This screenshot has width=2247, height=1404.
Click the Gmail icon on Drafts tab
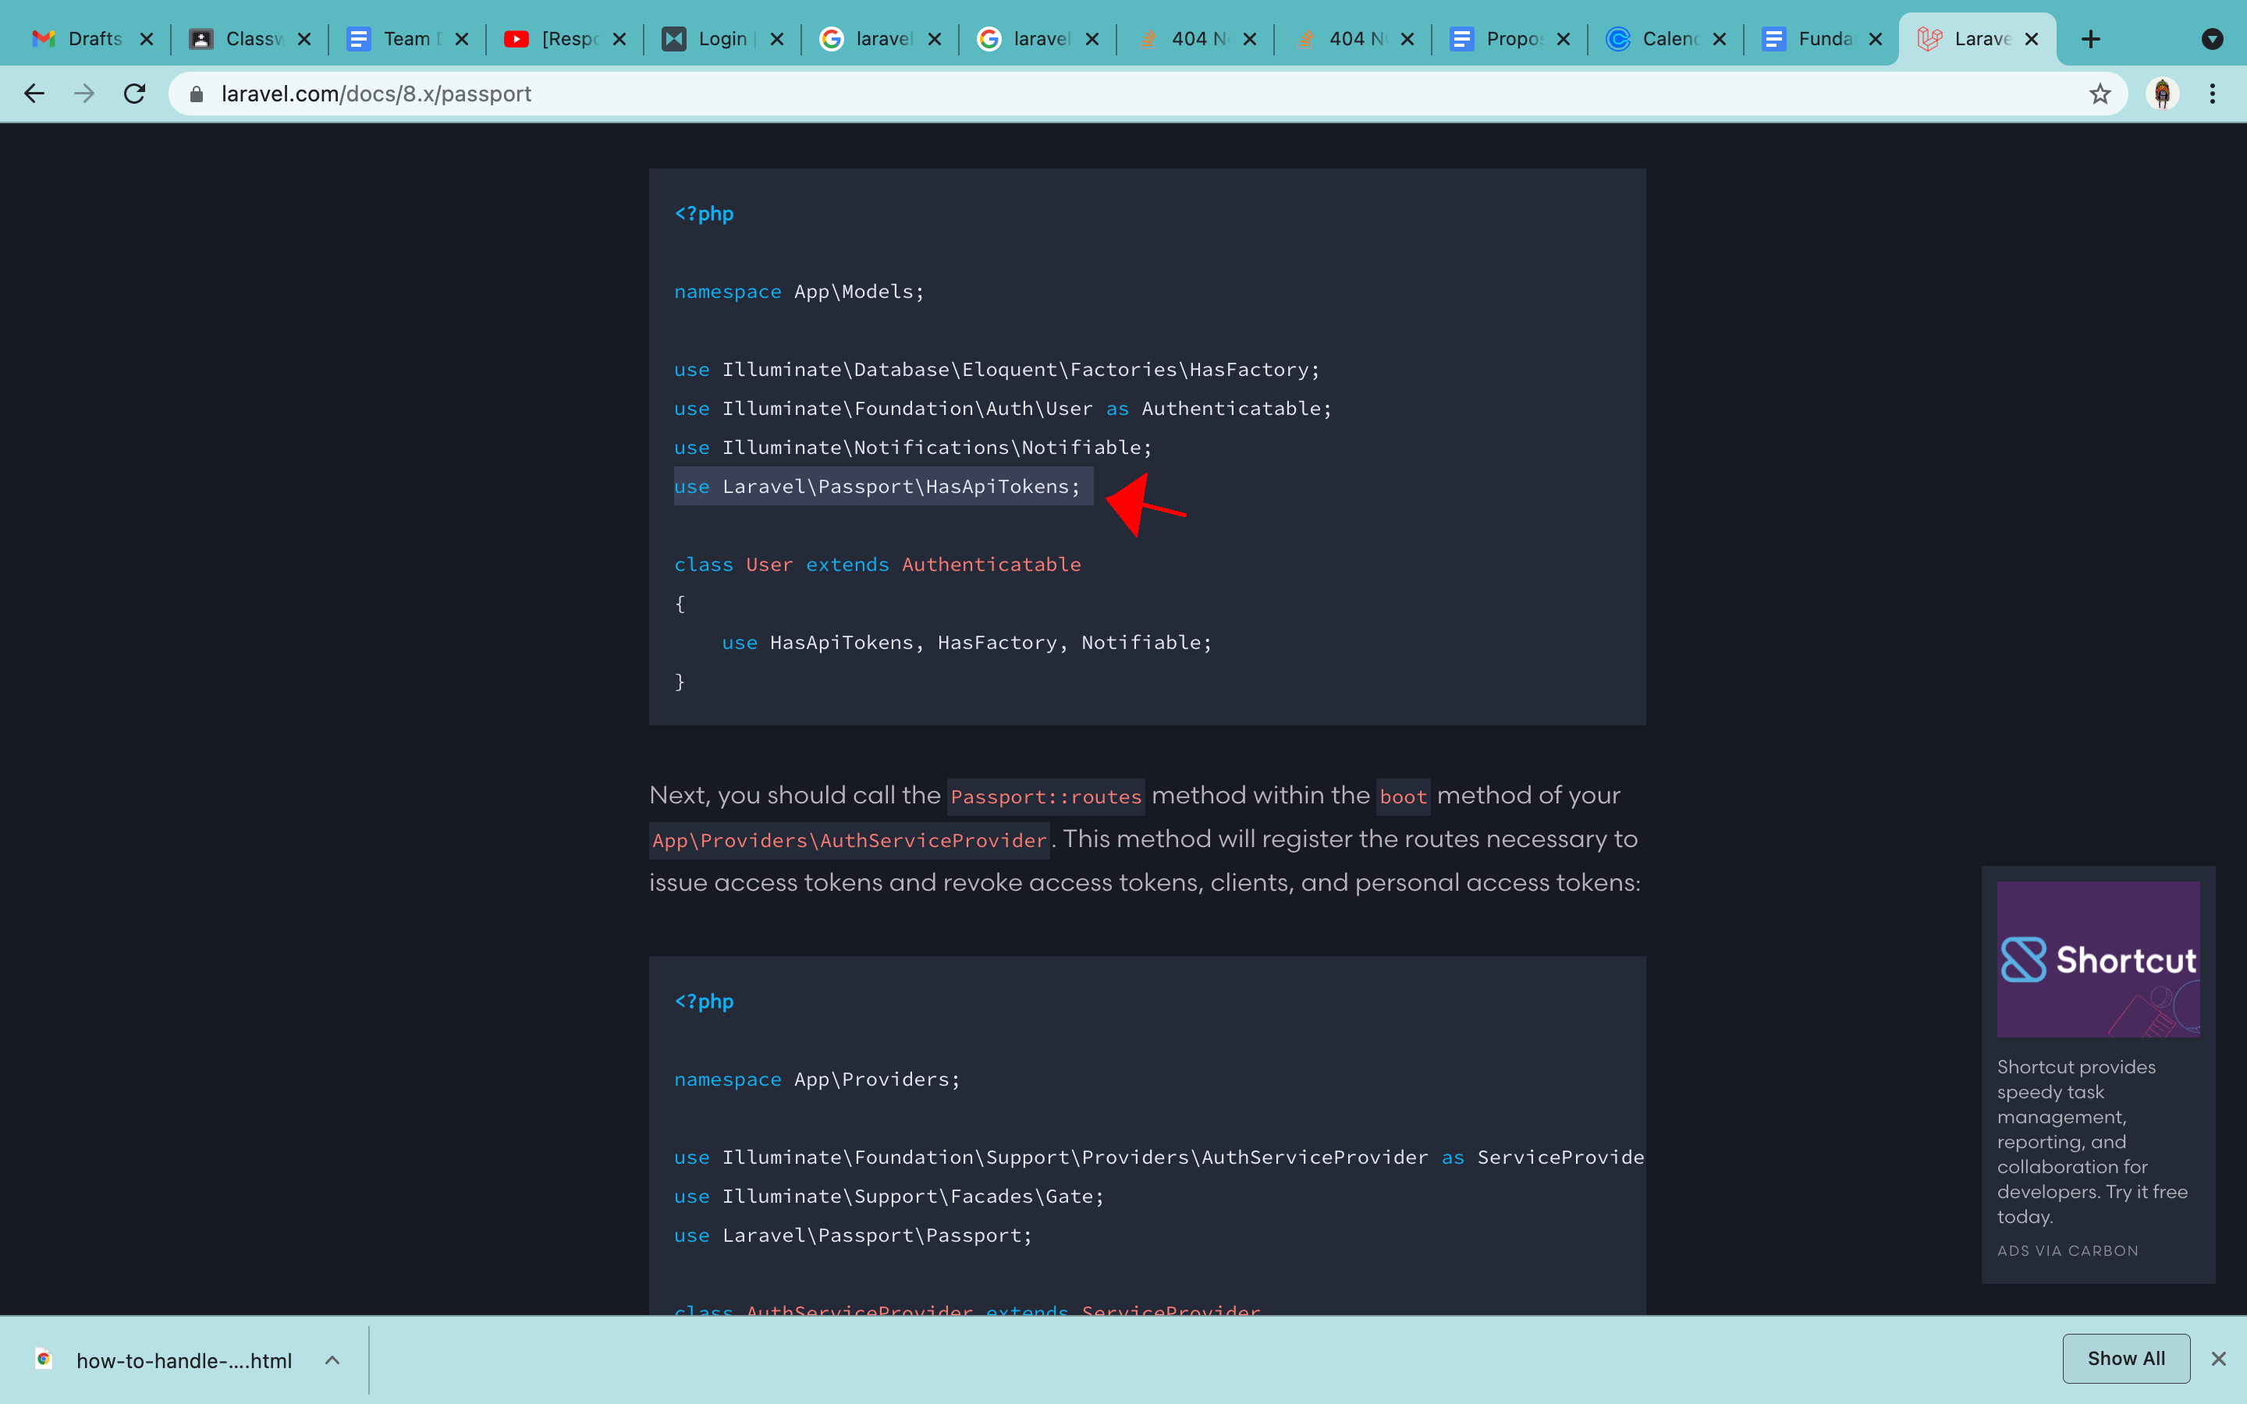click(x=44, y=39)
